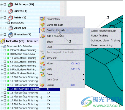Click the Same toolpath menu icon
This screenshot has height=110, width=125.
coord(42,25)
